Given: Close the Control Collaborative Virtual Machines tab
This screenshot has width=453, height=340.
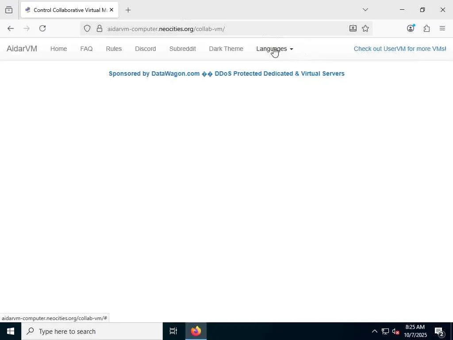Looking at the screenshot, I should click(111, 10).
